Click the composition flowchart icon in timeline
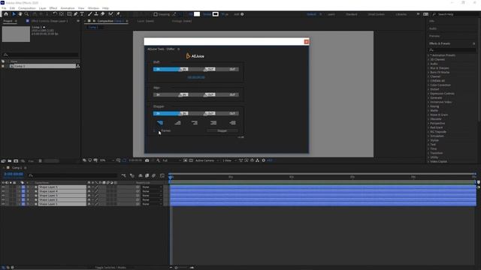 (123, 175)
